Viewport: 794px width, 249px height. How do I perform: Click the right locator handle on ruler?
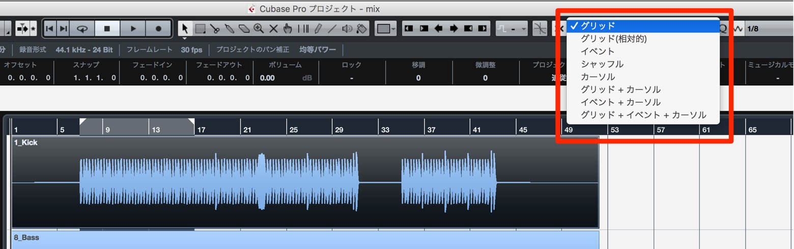tap(191, 121)
